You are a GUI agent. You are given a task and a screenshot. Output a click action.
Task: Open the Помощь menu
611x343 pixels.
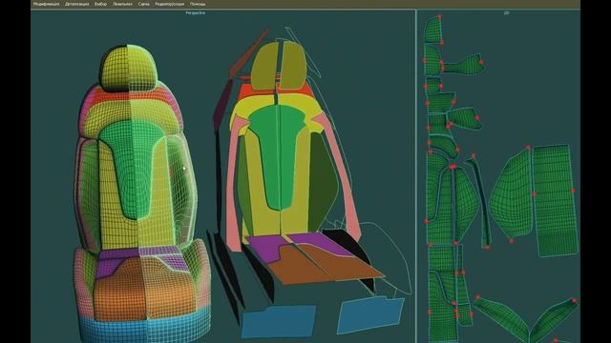[198, 4]
